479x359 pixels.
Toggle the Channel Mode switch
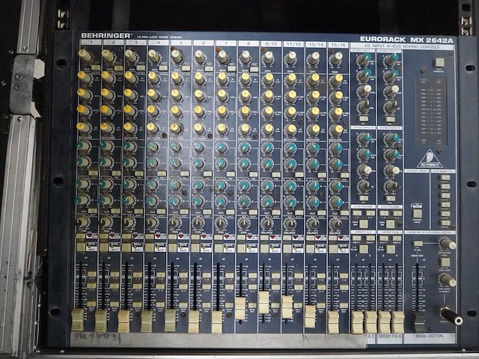coord(418,212)
